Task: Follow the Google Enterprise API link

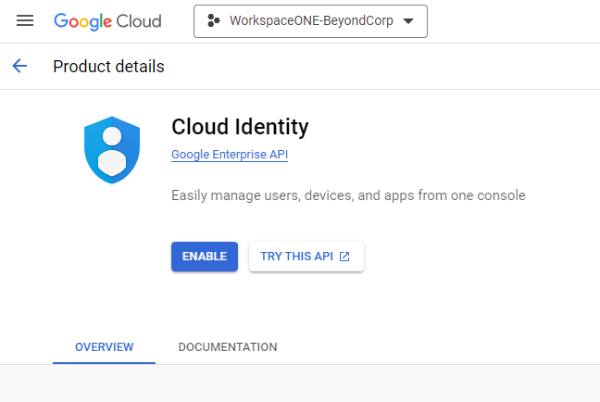Action: pos(230,155)
